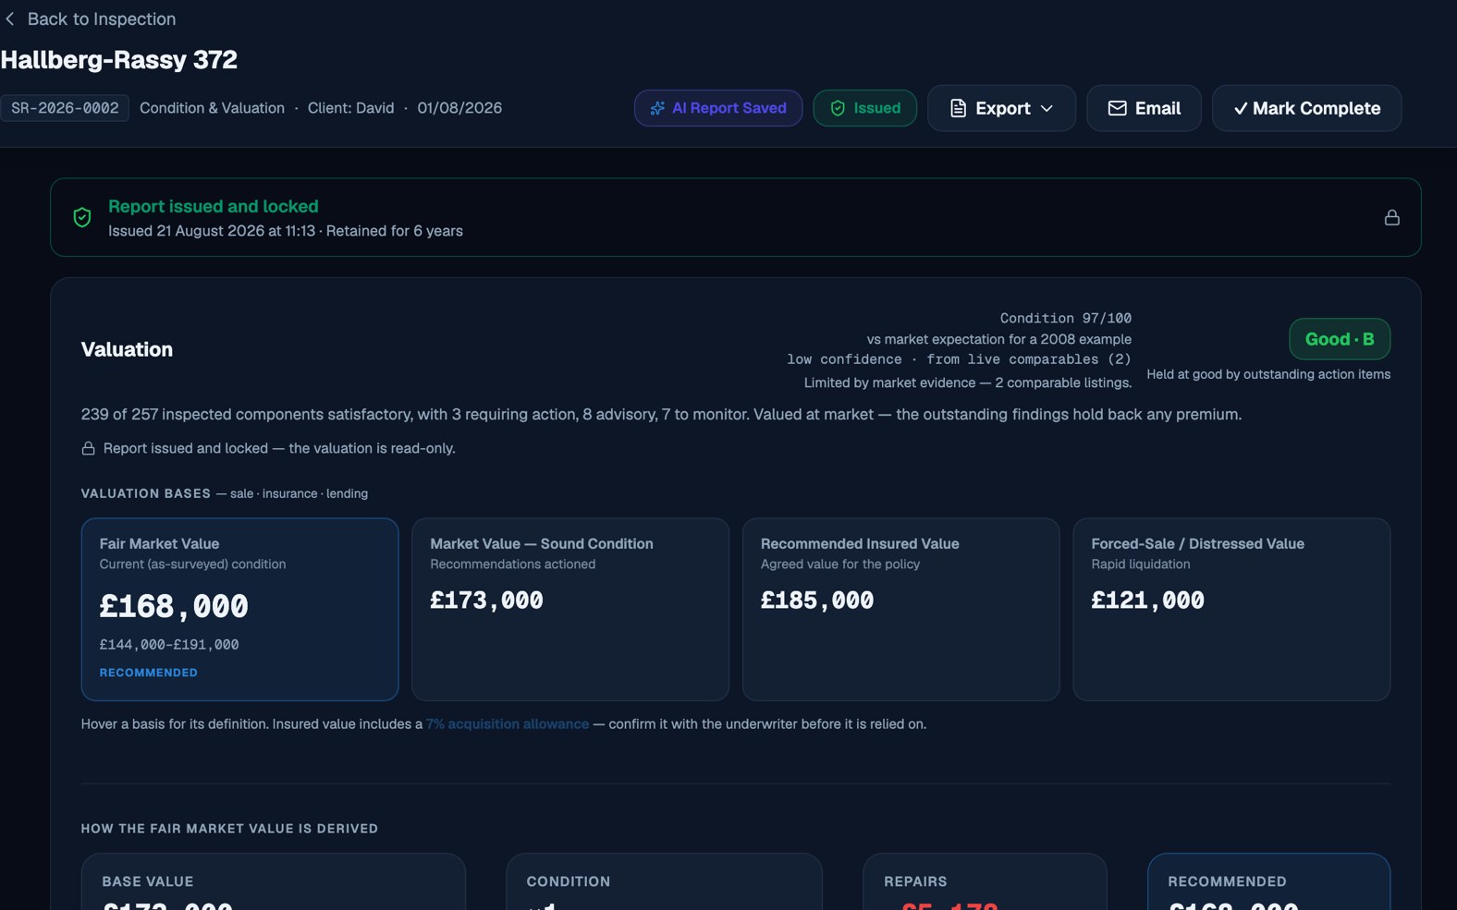Click 'Current (as-surveyed) condition' subtitle
The image size is (1457, 910).
point(192,564)
